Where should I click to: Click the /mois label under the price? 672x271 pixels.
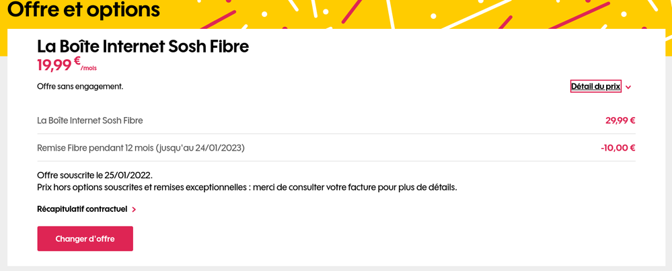[x=89, y=68]
